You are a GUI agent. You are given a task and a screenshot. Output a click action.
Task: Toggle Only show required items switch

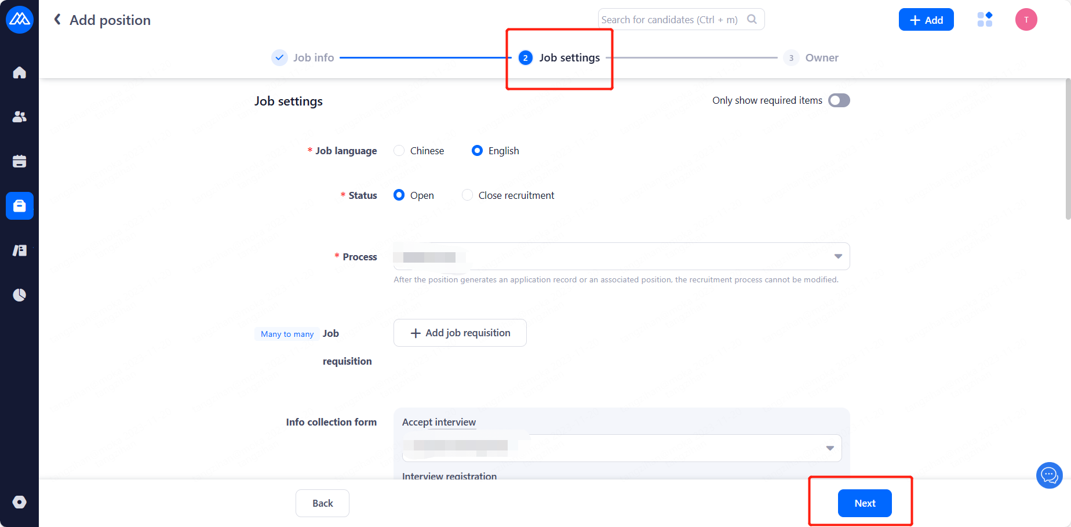point(839,100)
